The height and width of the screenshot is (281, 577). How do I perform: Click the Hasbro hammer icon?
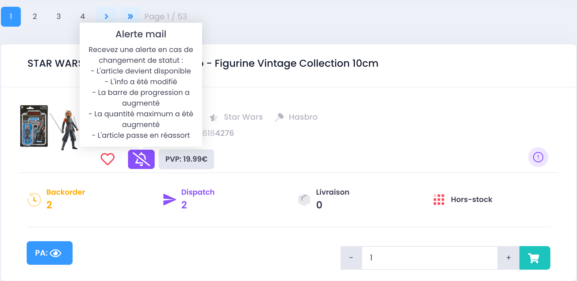(x=279, y=117)
